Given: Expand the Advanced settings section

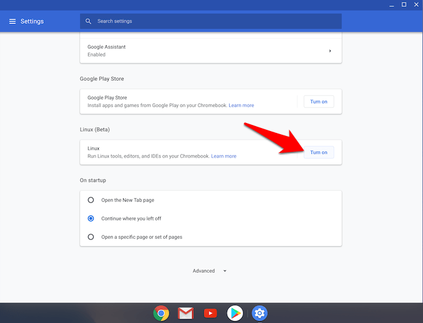Looking at the screenshot, I should (210, 271).
